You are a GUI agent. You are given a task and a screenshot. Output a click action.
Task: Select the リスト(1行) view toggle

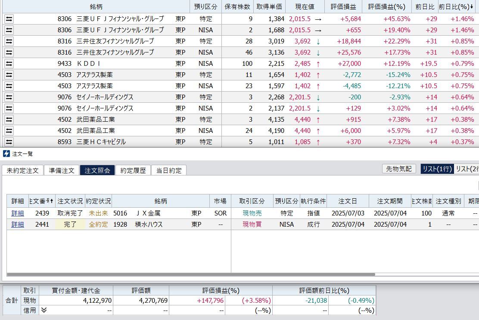coord(437,169)
